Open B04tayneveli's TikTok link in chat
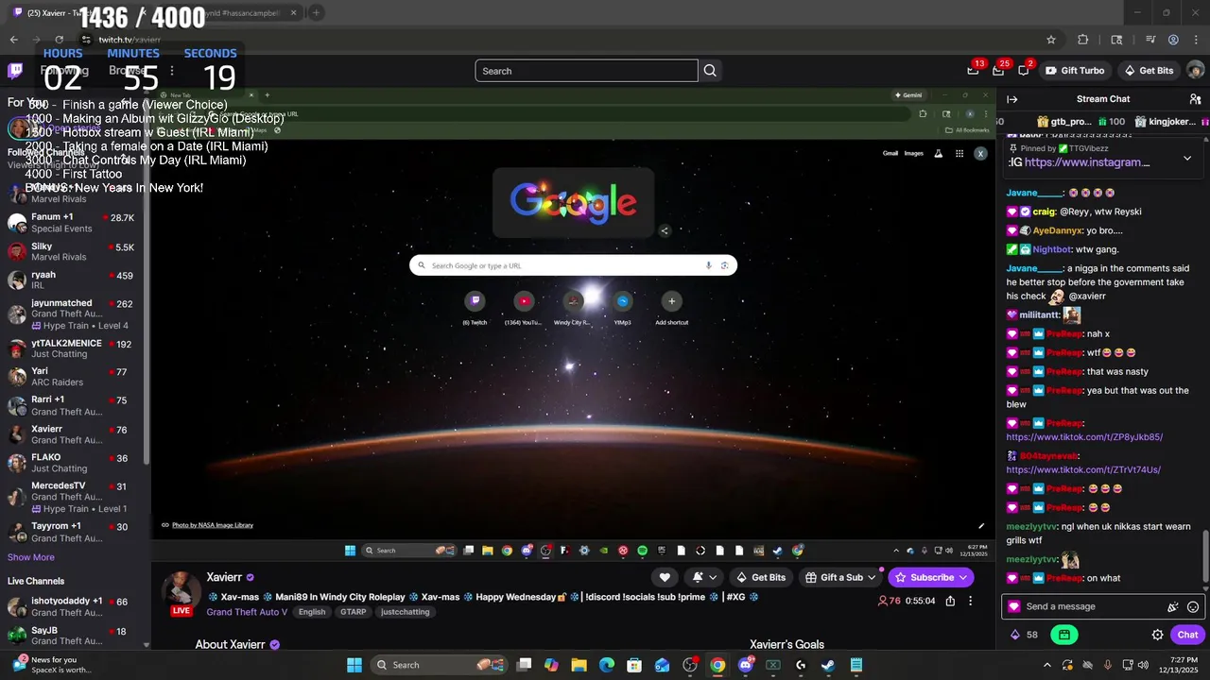 (1083, 469)
